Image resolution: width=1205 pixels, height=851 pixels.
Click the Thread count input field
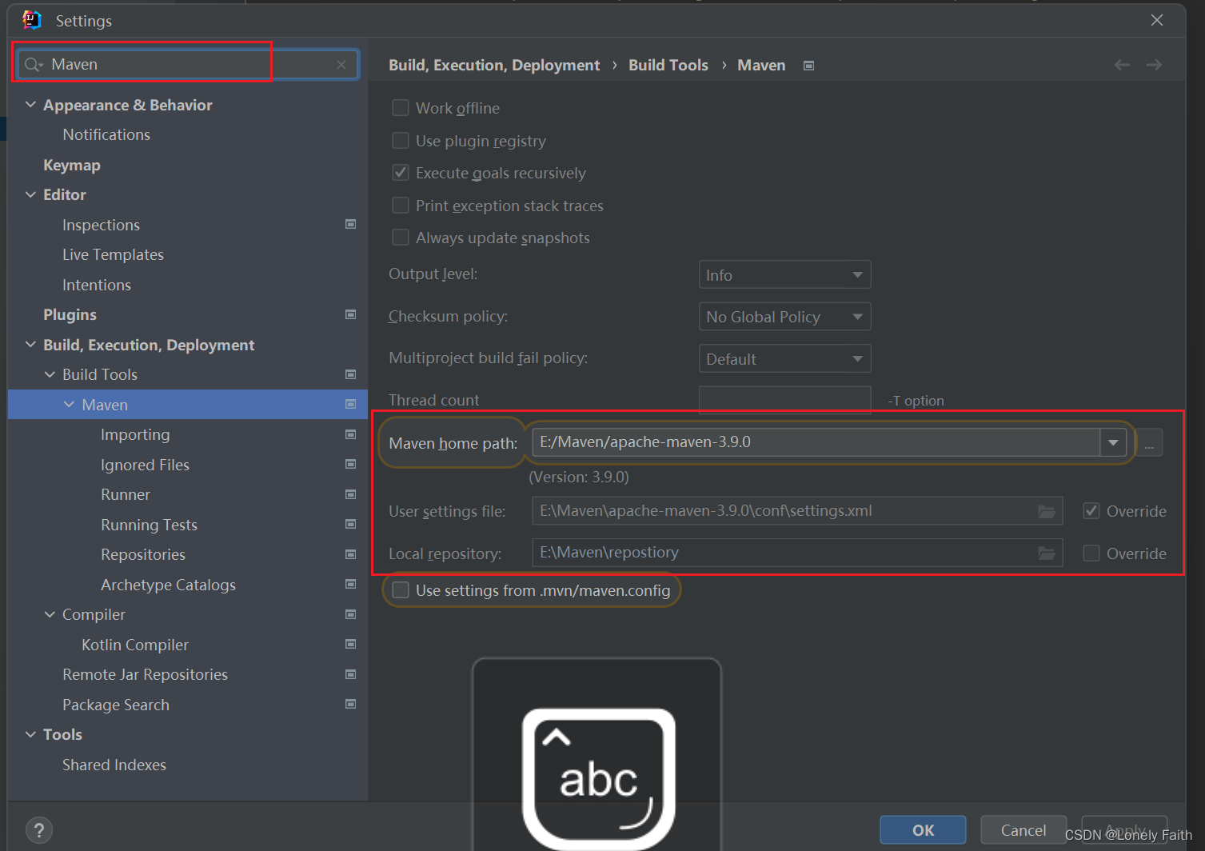[784, 399]
